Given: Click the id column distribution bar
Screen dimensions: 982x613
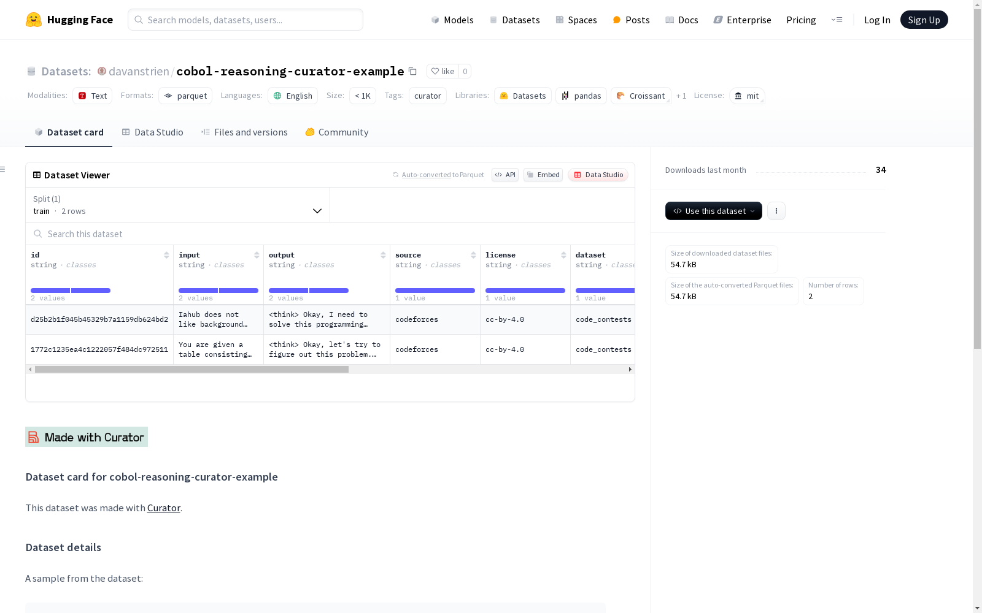Looking at the screenshot, I should coord(71,291).
